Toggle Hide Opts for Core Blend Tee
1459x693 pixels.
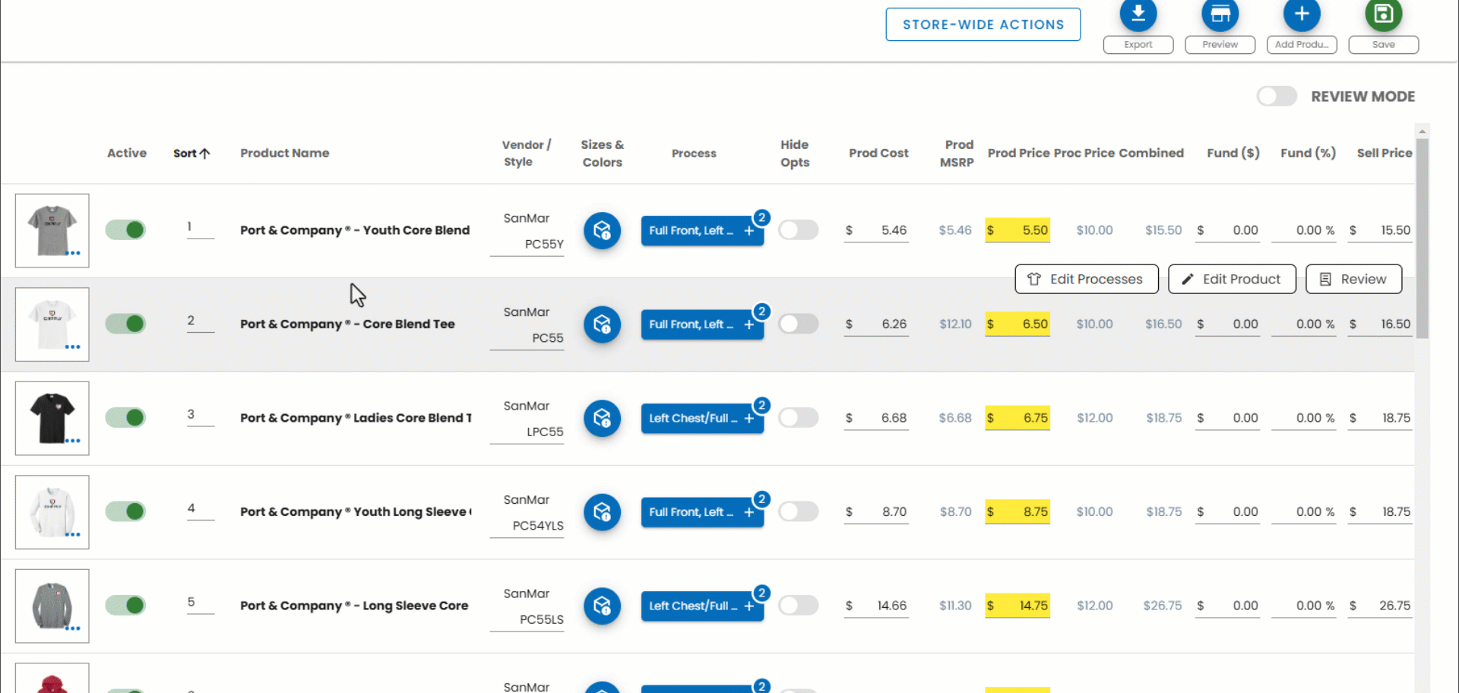(798, 324)
